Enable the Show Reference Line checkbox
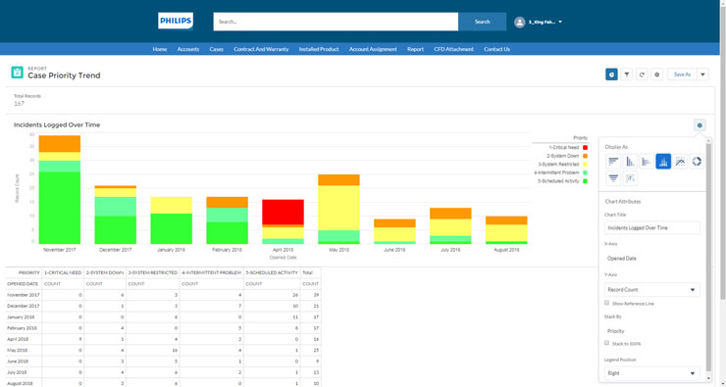 tap(607, 303)
